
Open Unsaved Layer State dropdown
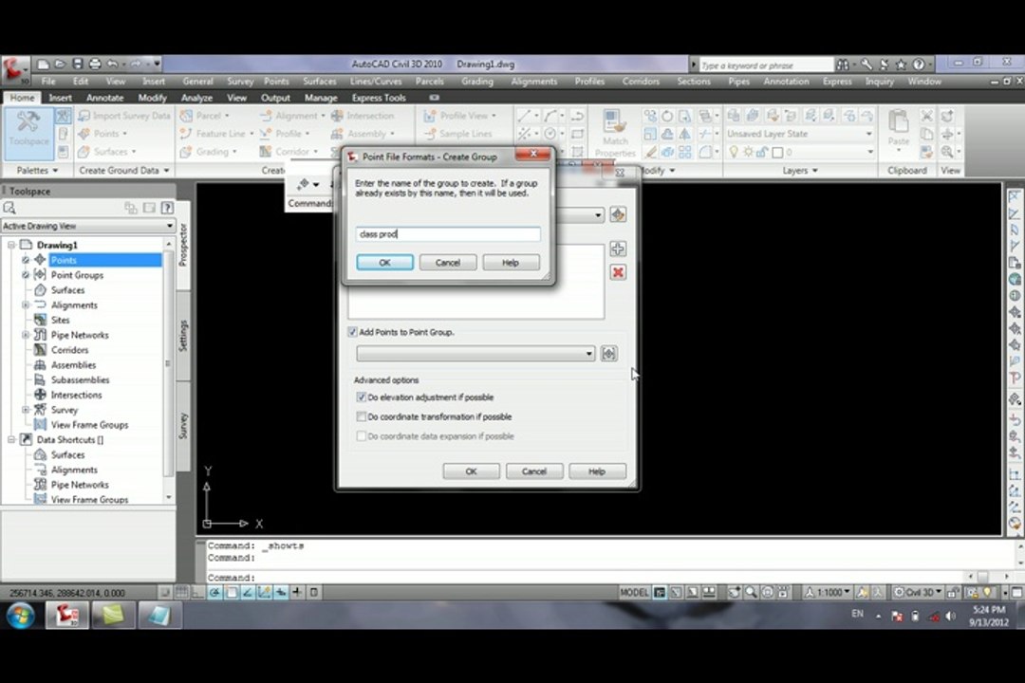(799, 134)
